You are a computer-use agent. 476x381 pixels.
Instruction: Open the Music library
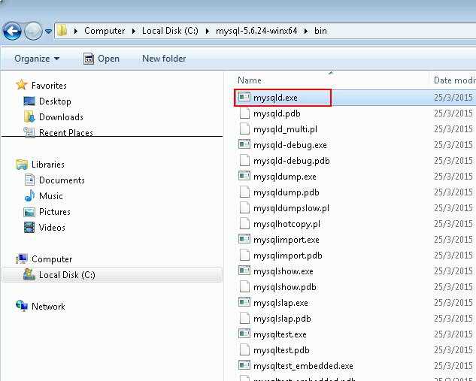pyautogui.click(x=50, y=196)
